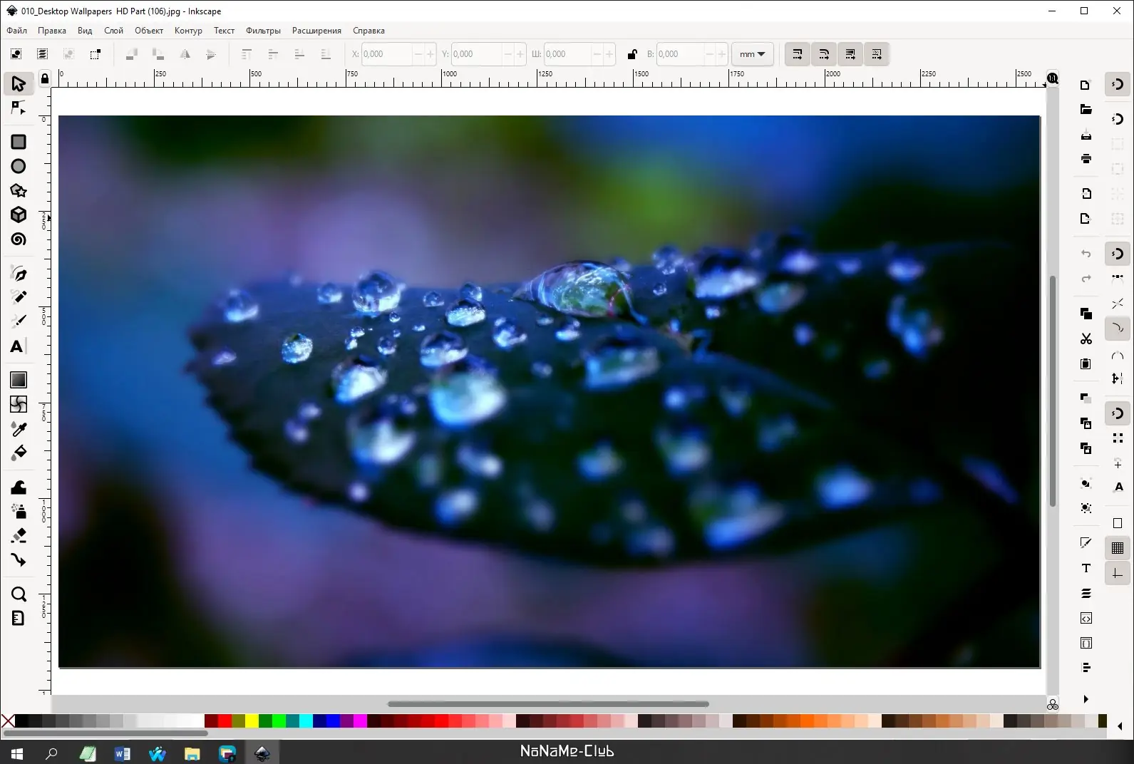Select the Selector arrow tool
Image resolution: width=1134 pixels, height=764 pixels.
19,83
